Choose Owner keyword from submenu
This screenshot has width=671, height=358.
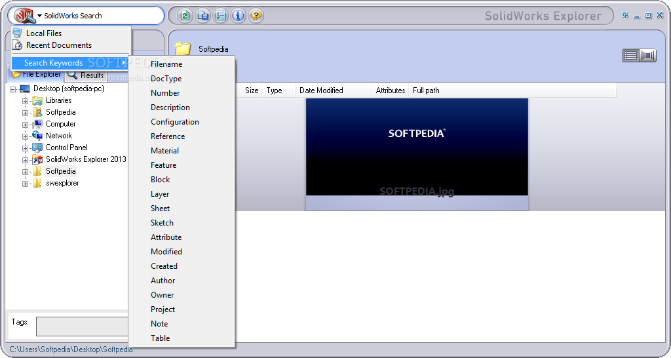tap(182, 294)
